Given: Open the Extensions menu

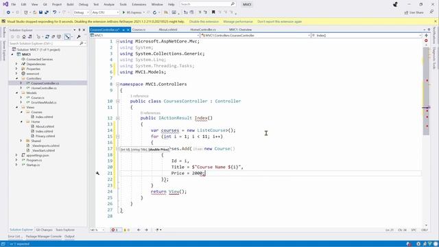Looking at the screenshot, I should click(x=139, y=4).
